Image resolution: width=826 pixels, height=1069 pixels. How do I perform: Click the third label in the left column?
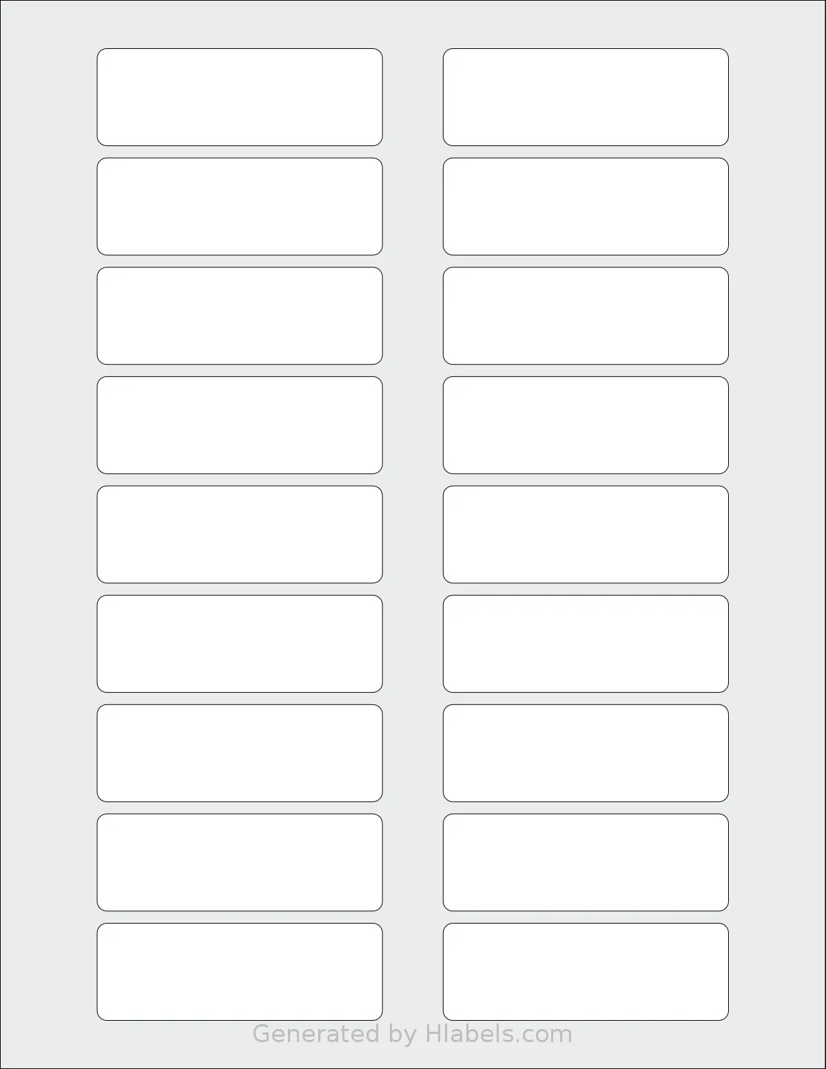tap(240, 316)
